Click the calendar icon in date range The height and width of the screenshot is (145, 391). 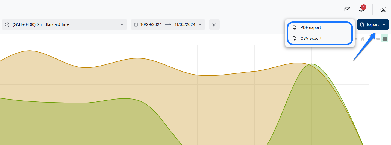[x=136, y=24]
